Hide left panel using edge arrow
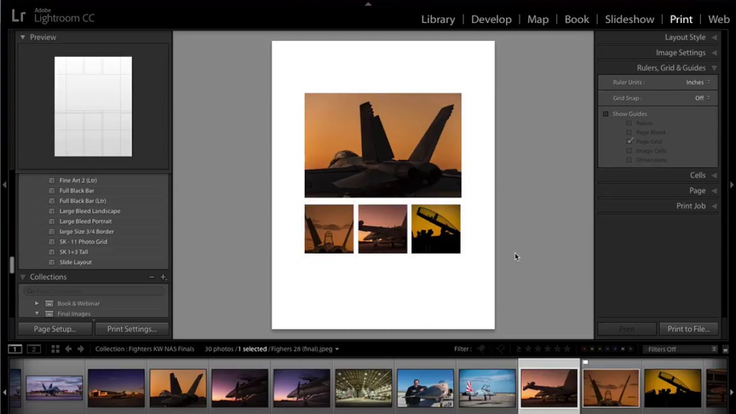736x414 pixels. 4,185
